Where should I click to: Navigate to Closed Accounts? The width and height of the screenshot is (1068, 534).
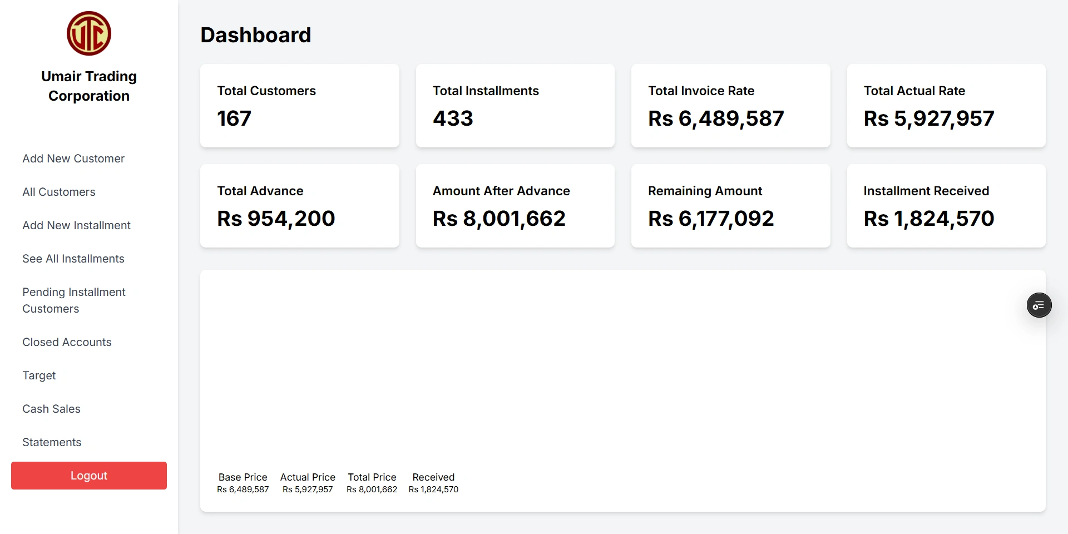(67, 342)
